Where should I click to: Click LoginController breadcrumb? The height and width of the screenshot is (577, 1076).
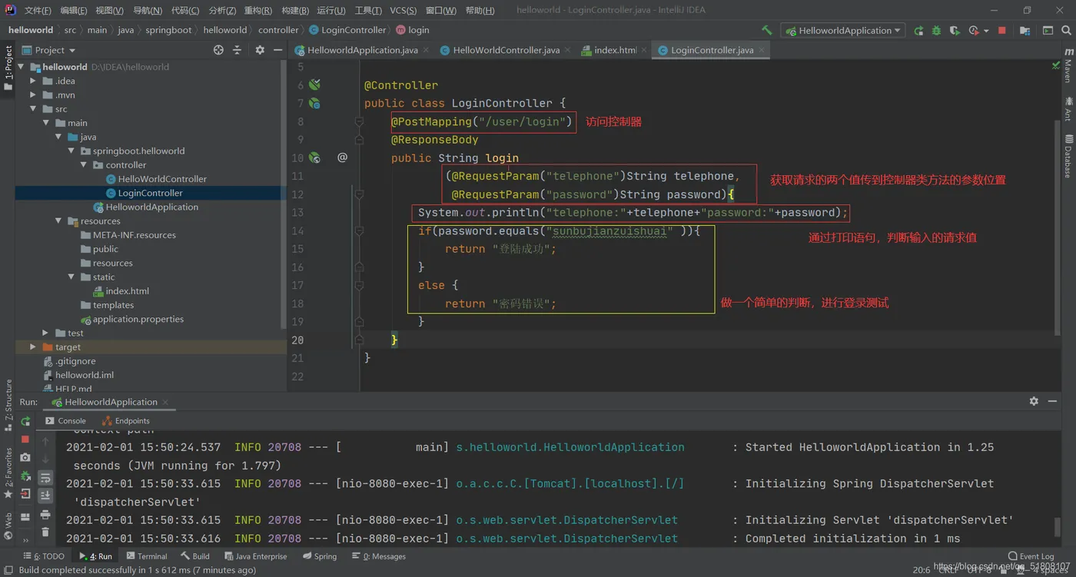tap(347, 30)
